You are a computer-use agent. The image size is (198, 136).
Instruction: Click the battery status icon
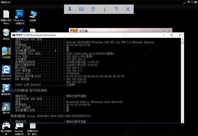point(194,2)
